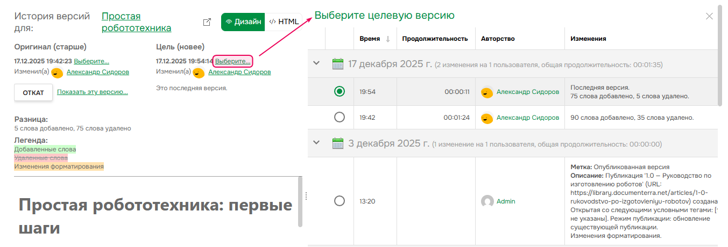Open the Admin author link
The height and width of the screenshot is (247, 728).
click(506, 201)
